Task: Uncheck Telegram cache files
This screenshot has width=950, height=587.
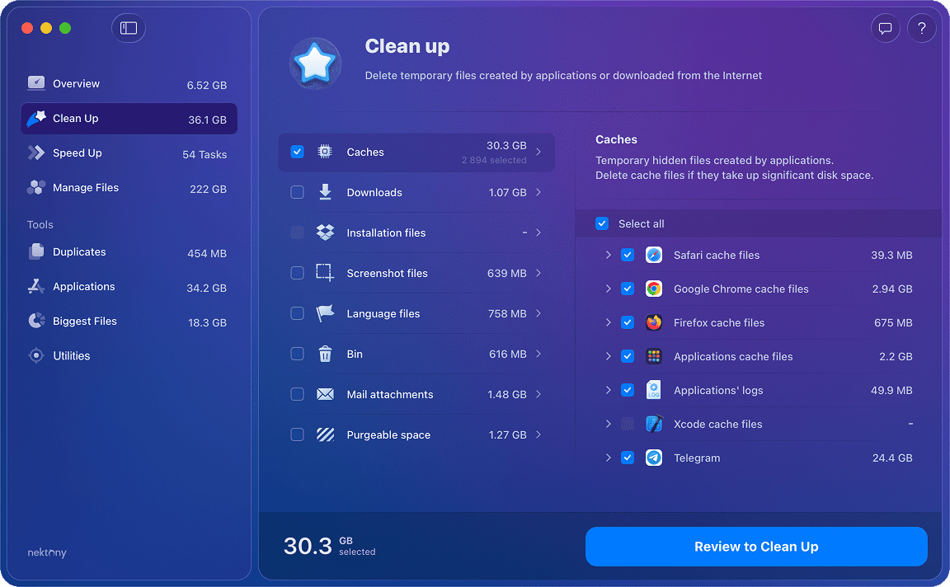Action: [x=628, y=458]
